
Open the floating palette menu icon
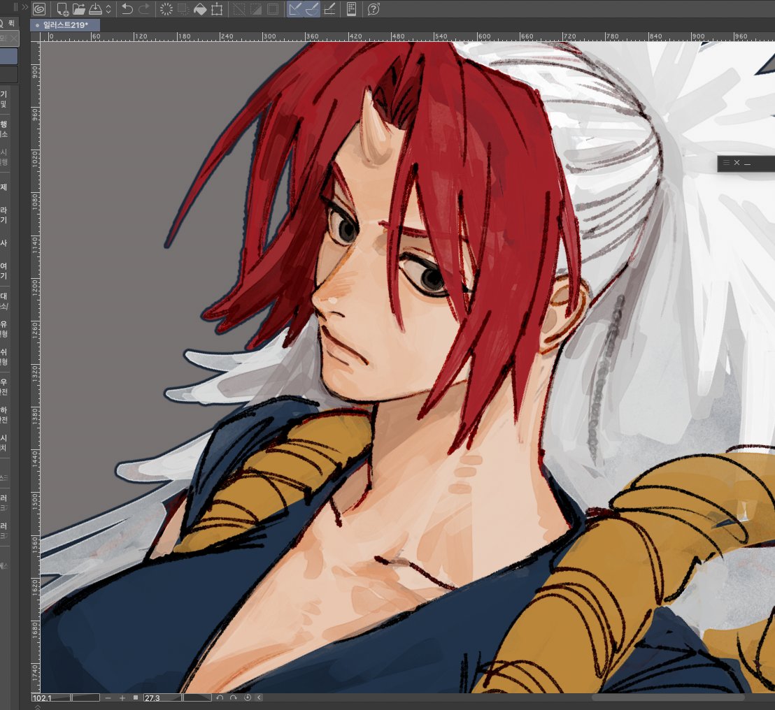click(726, 162)
